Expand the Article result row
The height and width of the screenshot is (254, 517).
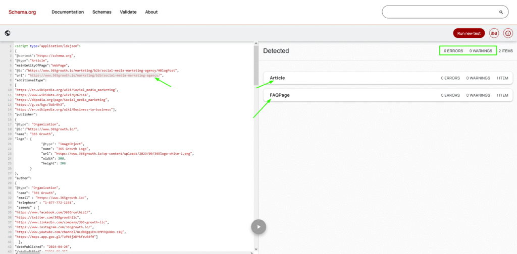(x=388, y=78)
